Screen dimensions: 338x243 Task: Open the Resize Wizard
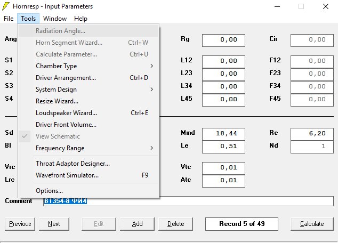[x=88, y=101]
